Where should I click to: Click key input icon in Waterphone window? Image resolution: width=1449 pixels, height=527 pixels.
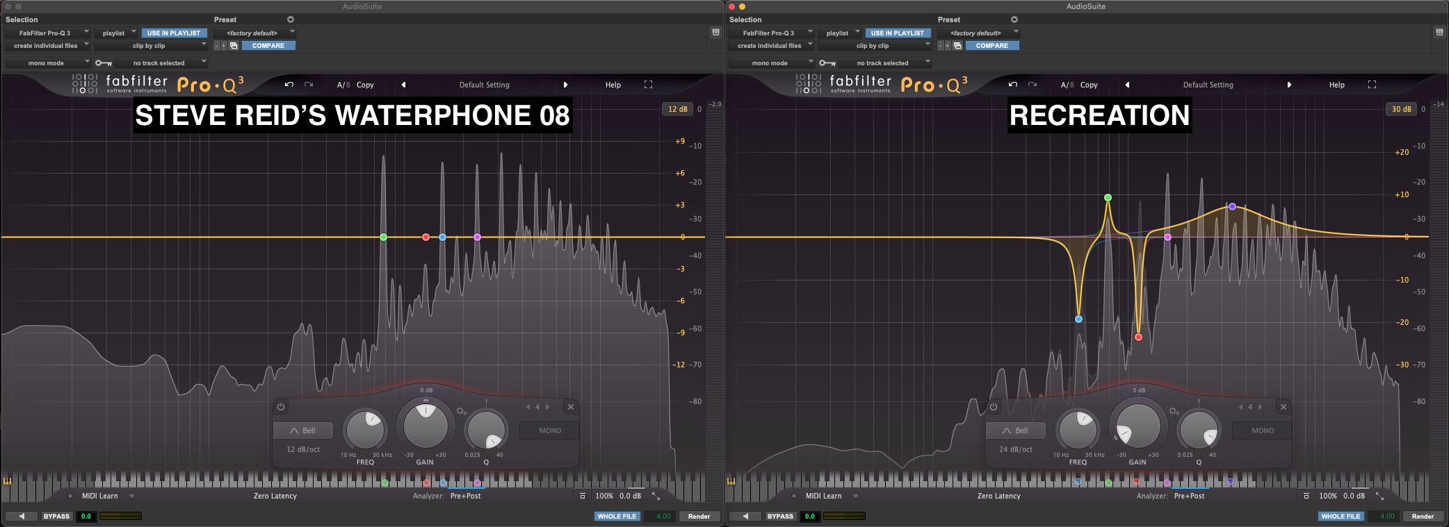coord(104,63)
